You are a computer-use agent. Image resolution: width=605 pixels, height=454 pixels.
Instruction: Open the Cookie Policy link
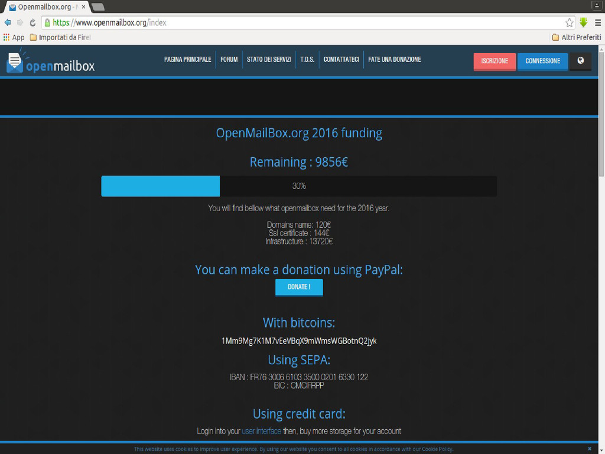[437, 449]
